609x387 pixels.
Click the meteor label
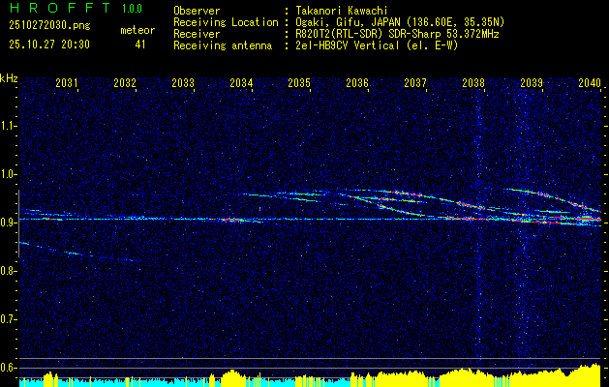pos(137,30)
